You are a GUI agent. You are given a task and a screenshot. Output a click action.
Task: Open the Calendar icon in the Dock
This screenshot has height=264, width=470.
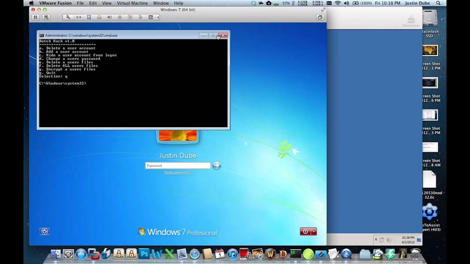(x=220, y=254)
